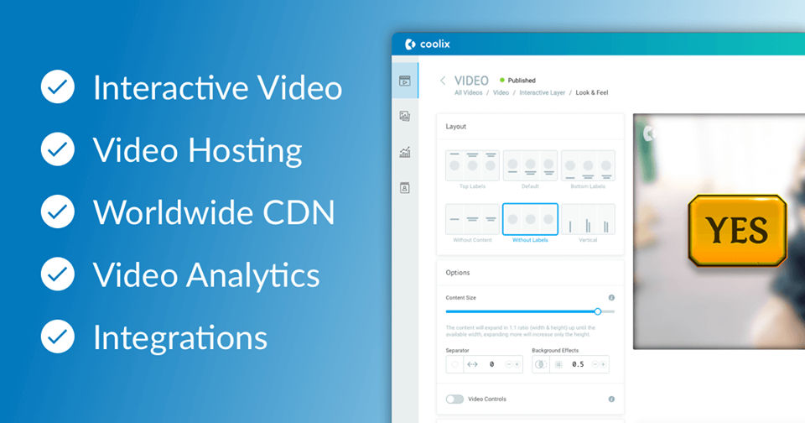The image size is (805, 423).
Task: Increase the Separator value with plus
Action: (517, 364)
